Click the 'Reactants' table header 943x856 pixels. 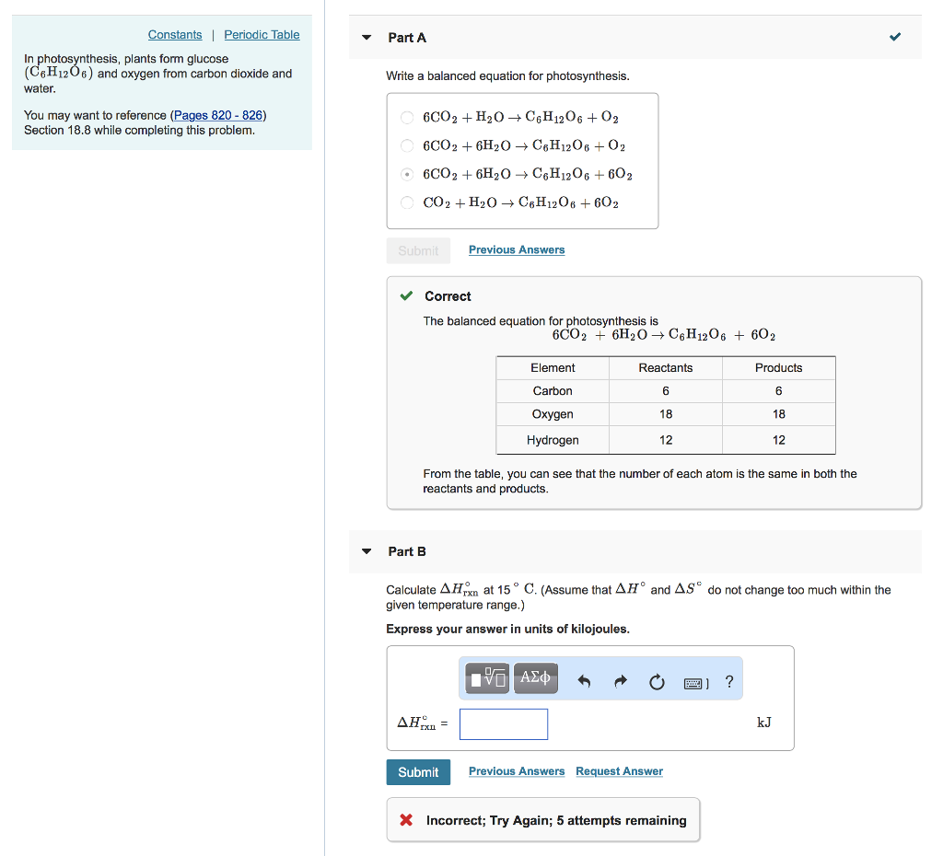coord(666,368)
